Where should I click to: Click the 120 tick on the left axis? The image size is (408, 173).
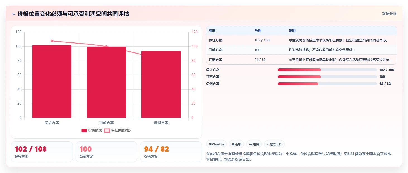point(18,32)
